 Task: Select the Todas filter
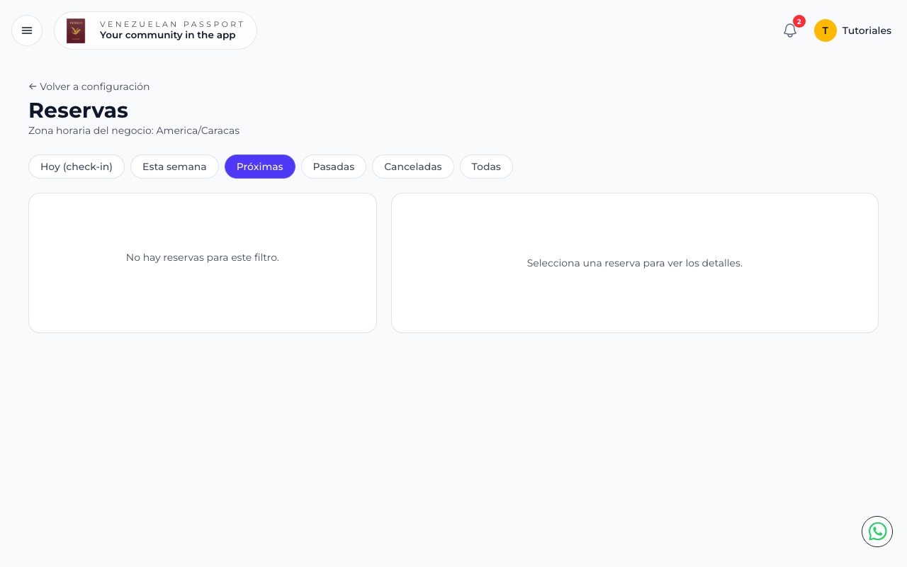click(x=486, y=167)
